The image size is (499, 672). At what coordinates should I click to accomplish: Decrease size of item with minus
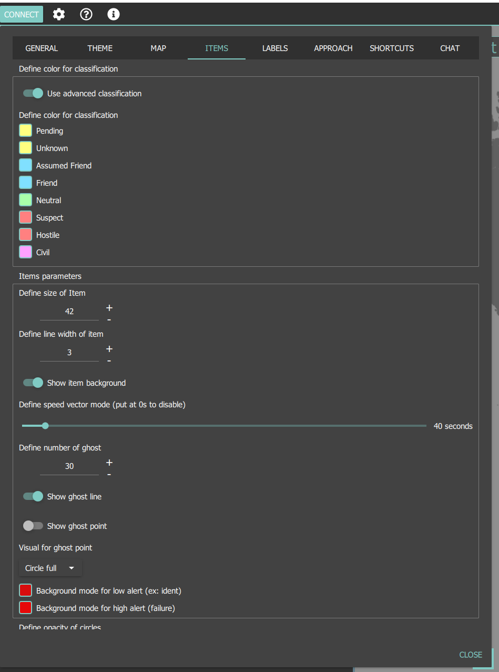point(109,319)
